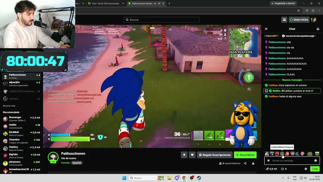Image resolution: width=323 pixels, height=182 pixels.
Task: Open OBS Studio from the taskbar
Action: point(192,178)
